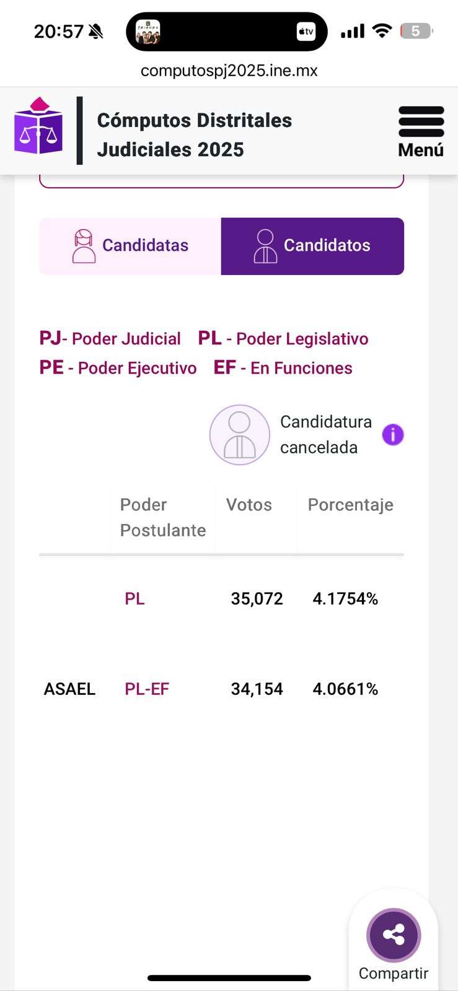Click the male figure icon on Candidatos
Image resolution: width=458 pixels, height=991 pixels.
pyautogui.click(x=265, y=246)
